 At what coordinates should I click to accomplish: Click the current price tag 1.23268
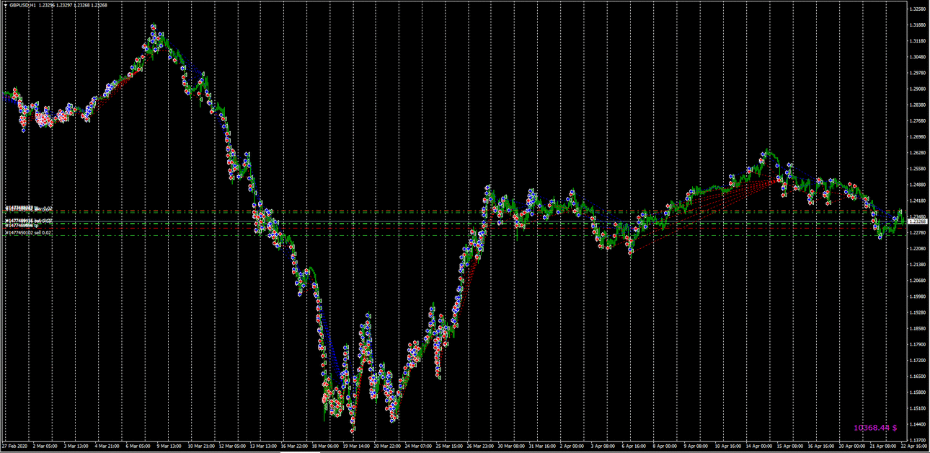[918, 221]
